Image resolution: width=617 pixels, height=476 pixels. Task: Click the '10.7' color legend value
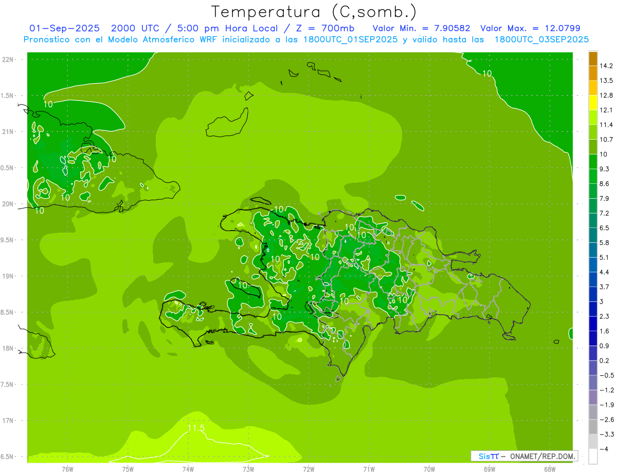click(x=606, y=140)
